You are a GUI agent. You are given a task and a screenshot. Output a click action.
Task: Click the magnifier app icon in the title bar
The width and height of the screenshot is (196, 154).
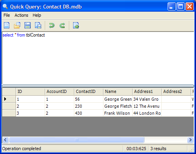click(5, 6)
